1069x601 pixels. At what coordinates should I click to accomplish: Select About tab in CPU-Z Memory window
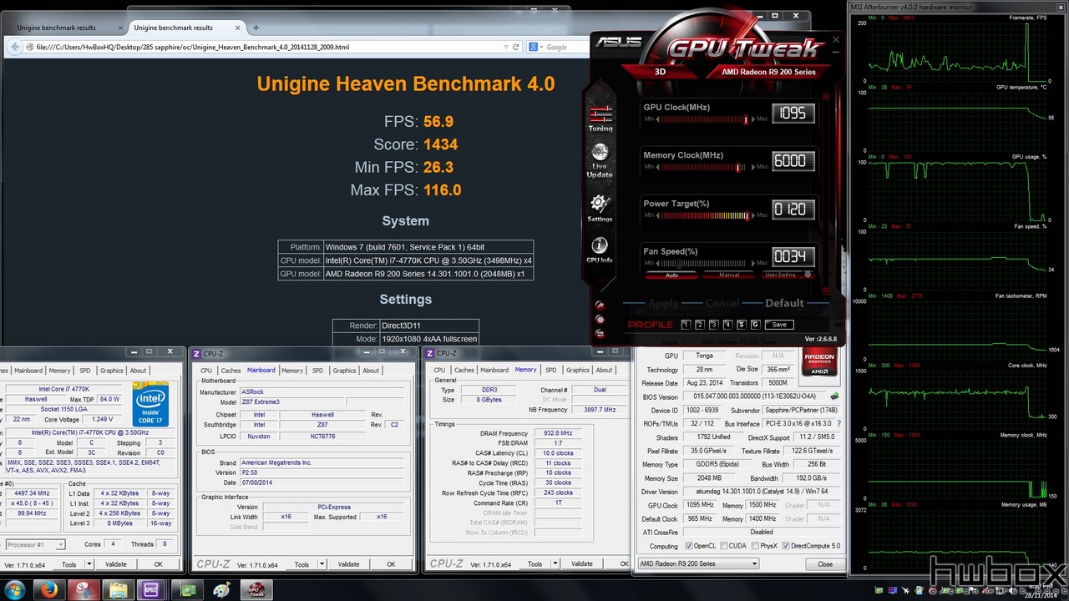604,370
